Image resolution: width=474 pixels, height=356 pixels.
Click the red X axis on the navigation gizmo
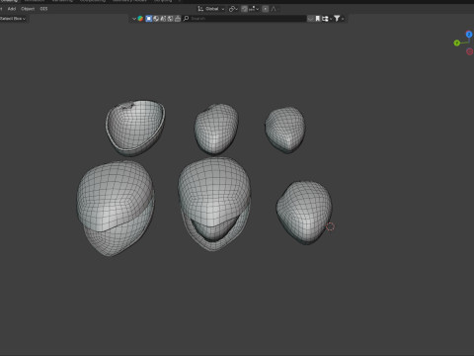click(x=470, y=51)
